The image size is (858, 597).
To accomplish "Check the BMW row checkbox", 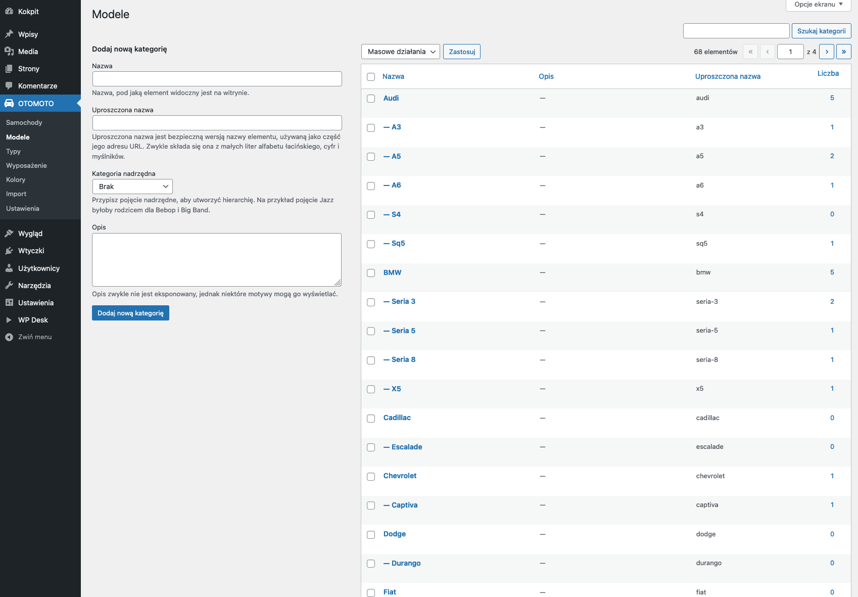I will point(371,273).
